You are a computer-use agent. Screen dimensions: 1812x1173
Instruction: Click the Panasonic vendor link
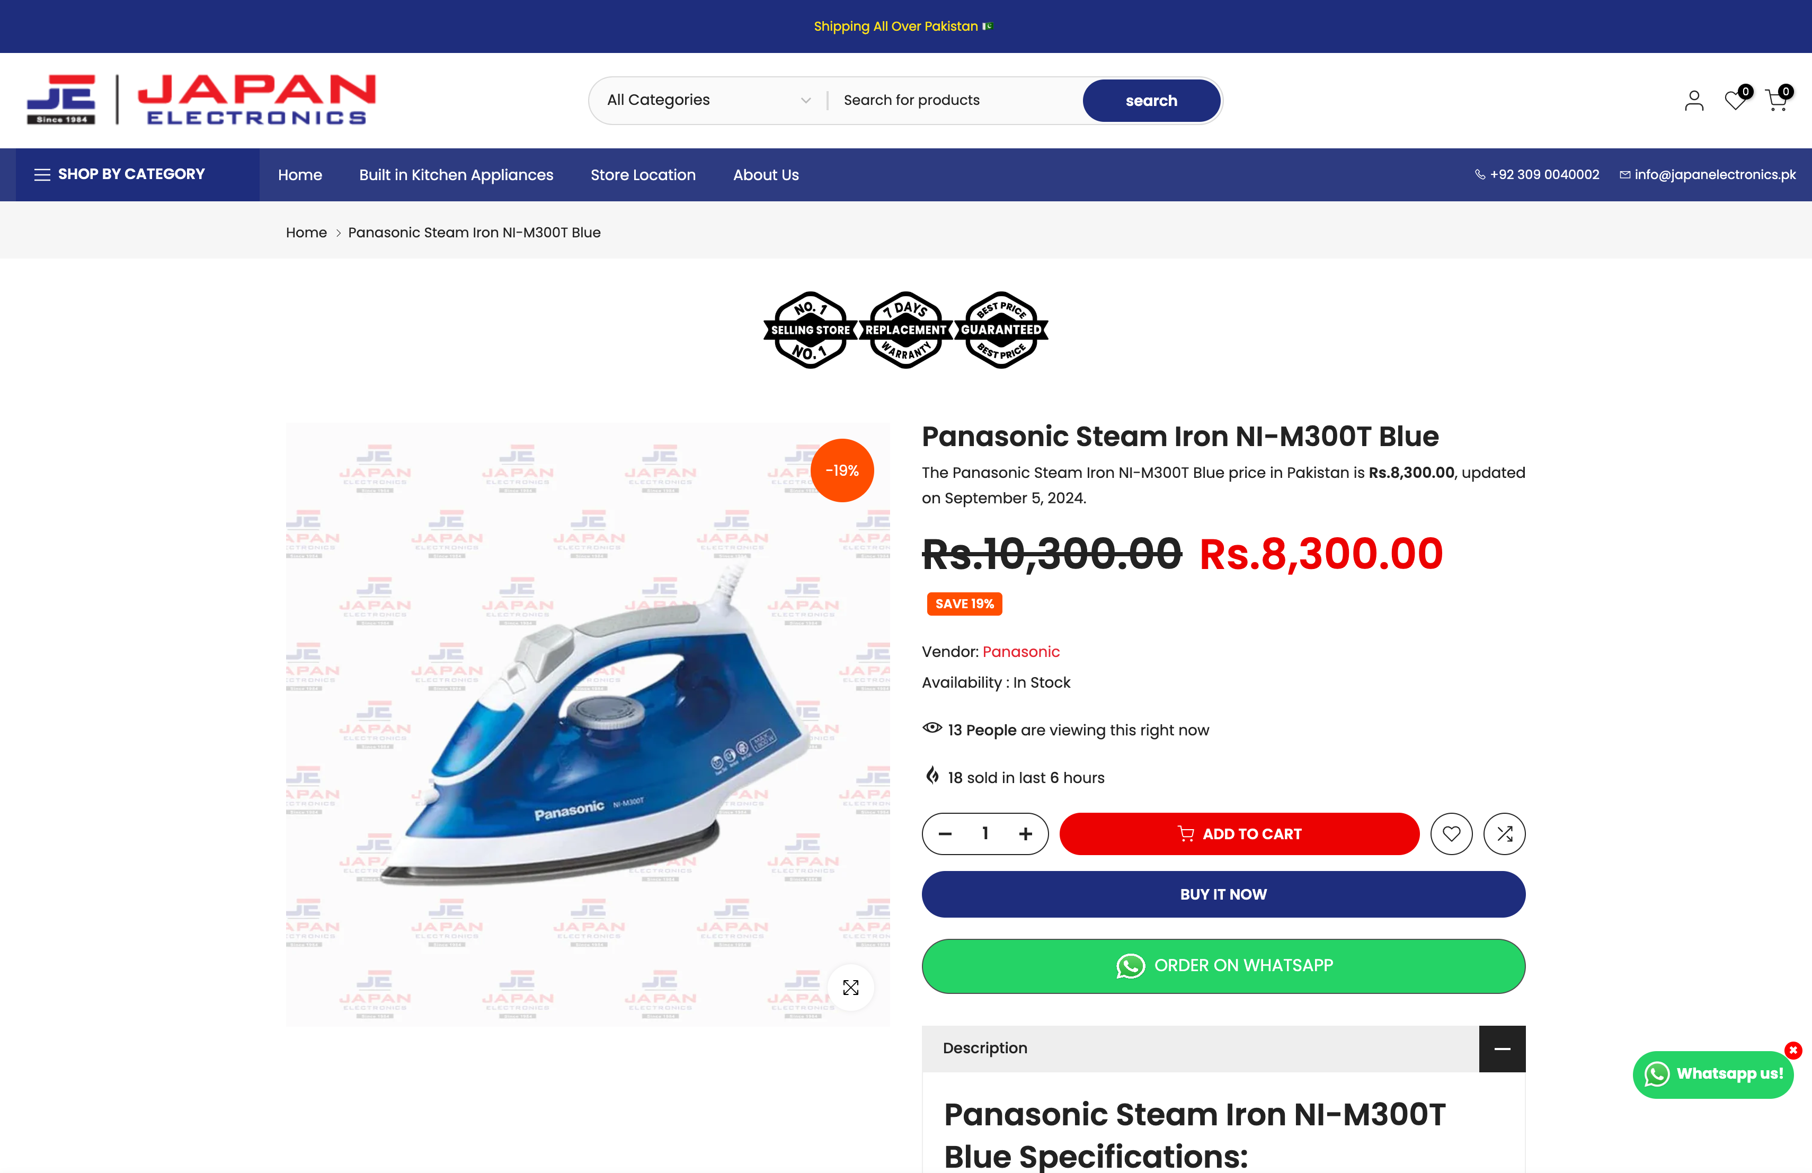pos(1021,652)
